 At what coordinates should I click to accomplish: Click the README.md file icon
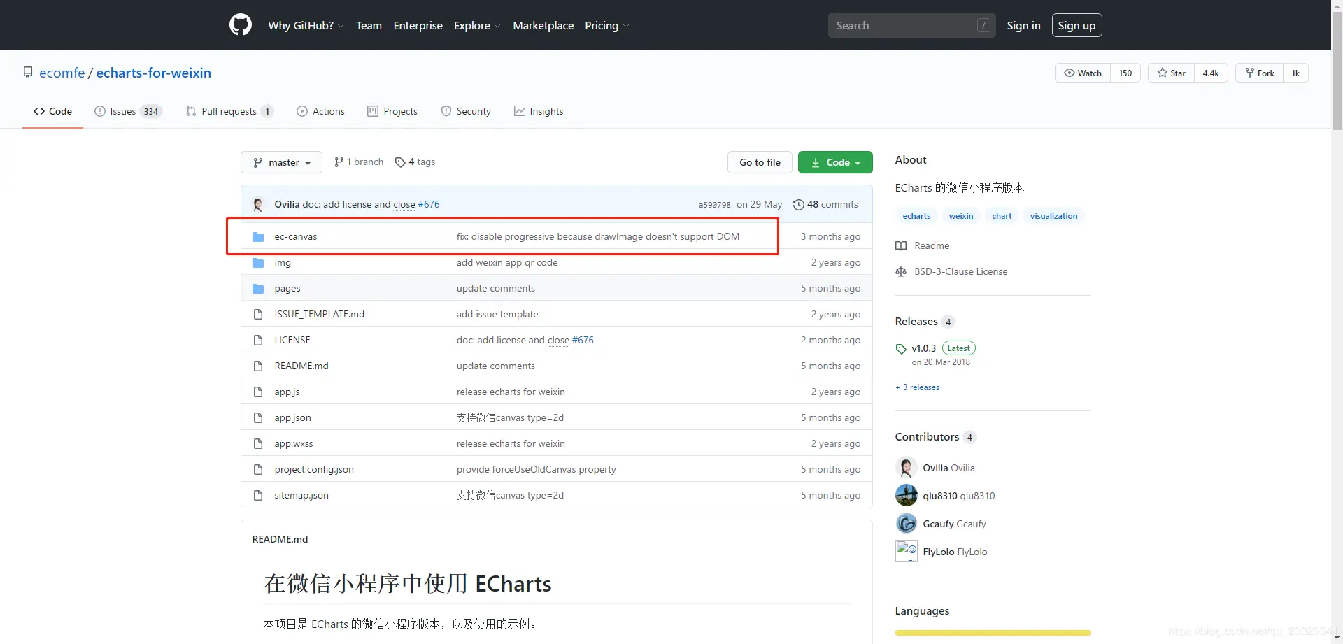(x=258, y=366)
